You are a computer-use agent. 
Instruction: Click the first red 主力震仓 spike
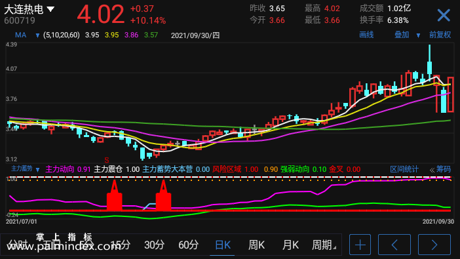click(x=115, y=195)
